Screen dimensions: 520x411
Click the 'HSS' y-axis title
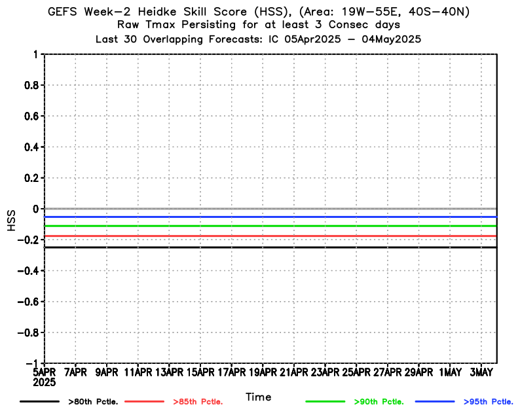11,221
